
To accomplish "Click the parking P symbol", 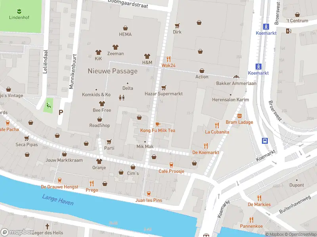I will coord(61,113).
